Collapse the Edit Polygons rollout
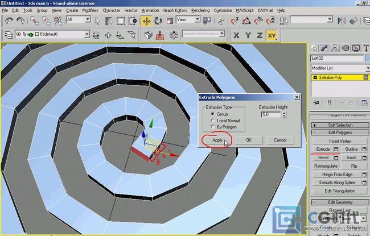Screen dimensions: 370x236 [340, 133]
